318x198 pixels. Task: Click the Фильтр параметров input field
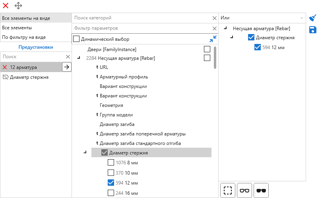[141, 29]
